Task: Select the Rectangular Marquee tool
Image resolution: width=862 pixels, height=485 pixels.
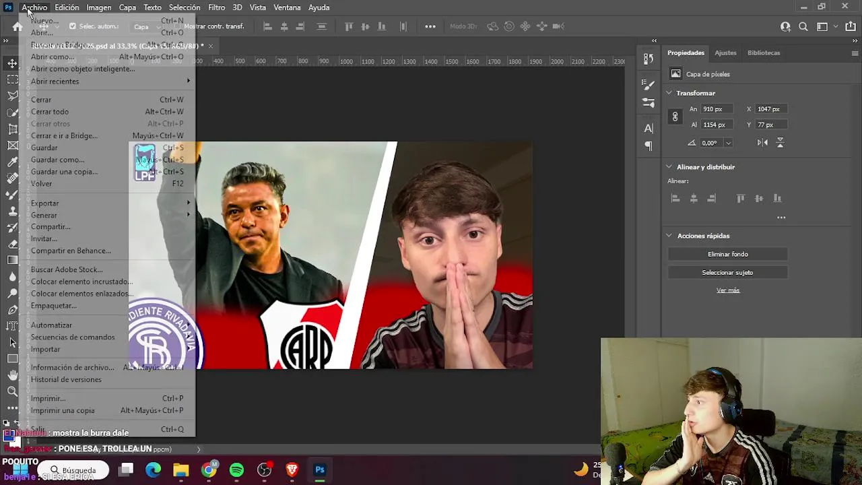Action: pos(13,79)
